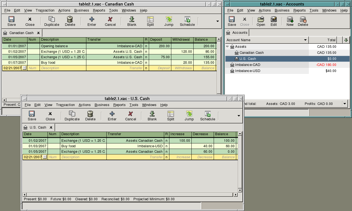Viewport: 352px width, 211px height.
Task: Click Schedule icon in U.S. Cash toolbar
Action: (x=207, y=114)
